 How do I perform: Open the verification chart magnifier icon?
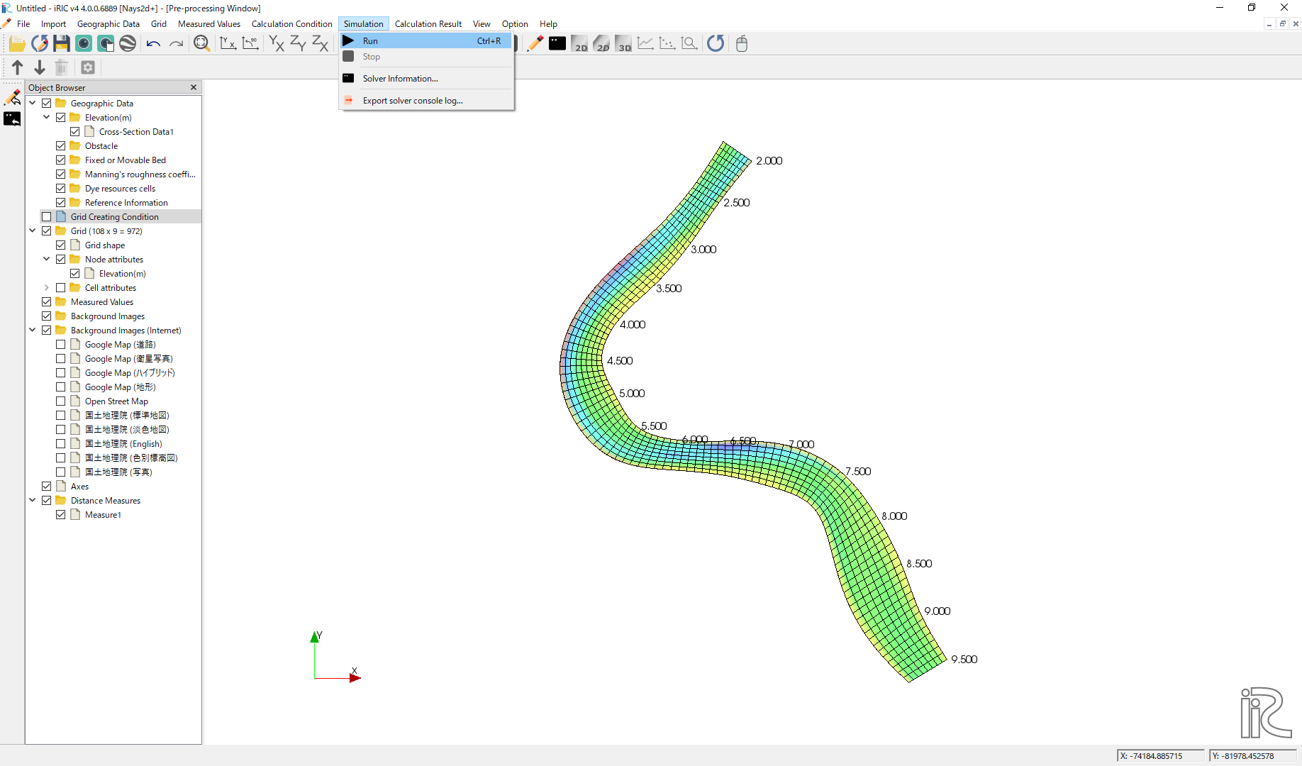[689, 44]
